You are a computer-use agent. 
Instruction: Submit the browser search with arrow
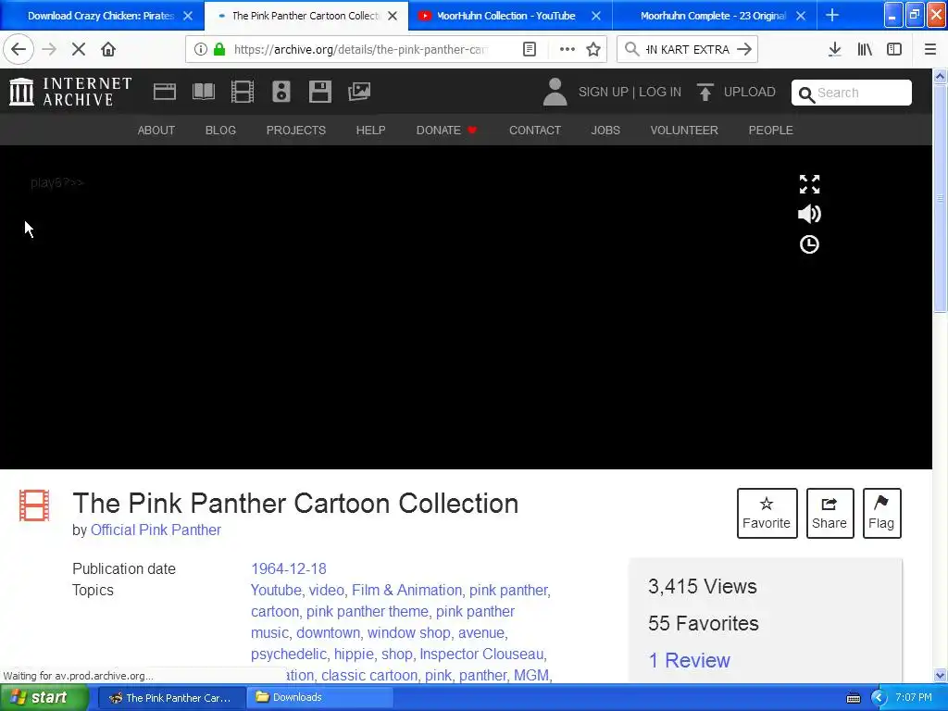click(x=745, y=50)
